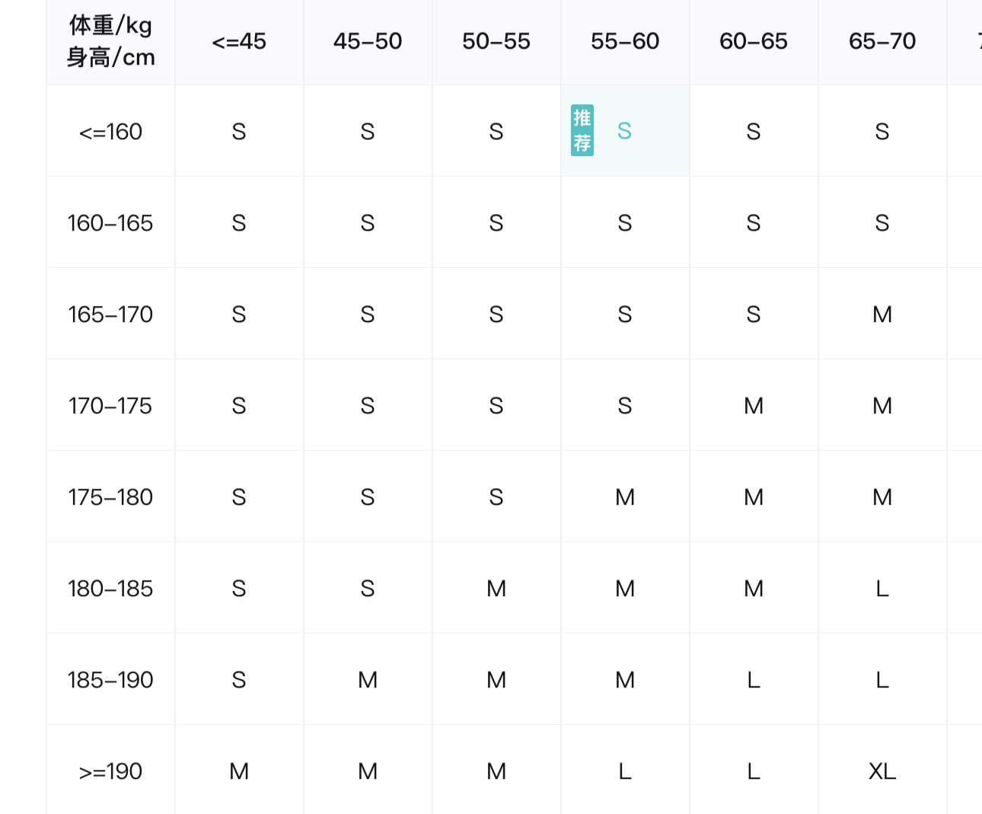Click the XL size cell
The width and height of the screenshot is (982, 814).
pos(882,771)
